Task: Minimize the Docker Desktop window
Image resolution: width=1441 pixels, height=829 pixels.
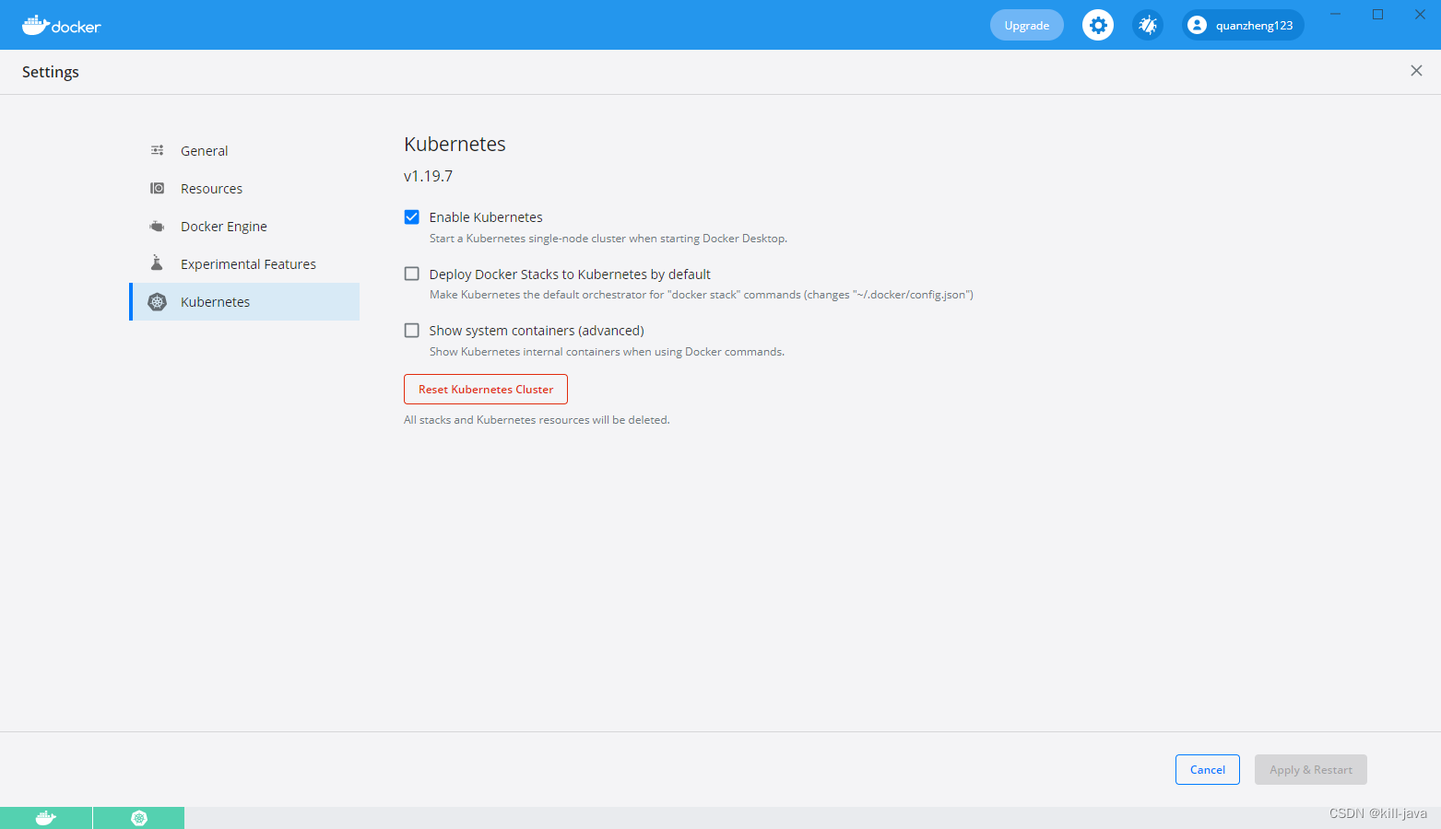Action: [1335, 14]
